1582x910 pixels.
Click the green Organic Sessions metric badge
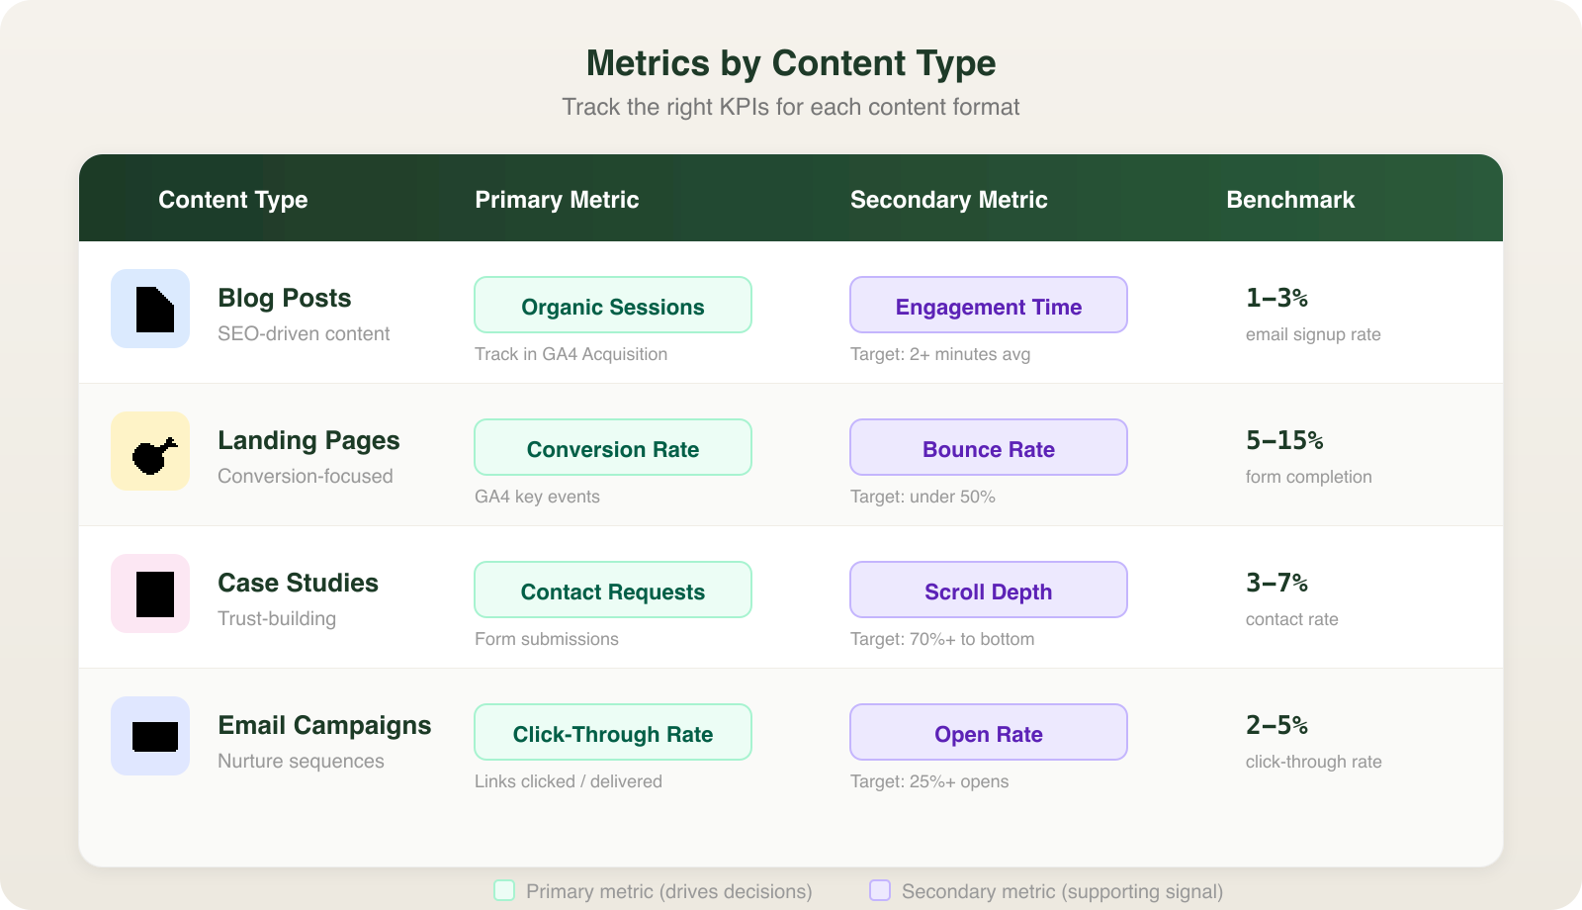pos(612,305)
